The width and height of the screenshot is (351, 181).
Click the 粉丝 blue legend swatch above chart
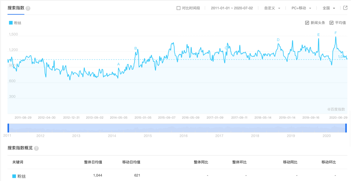tap(11, 23)
